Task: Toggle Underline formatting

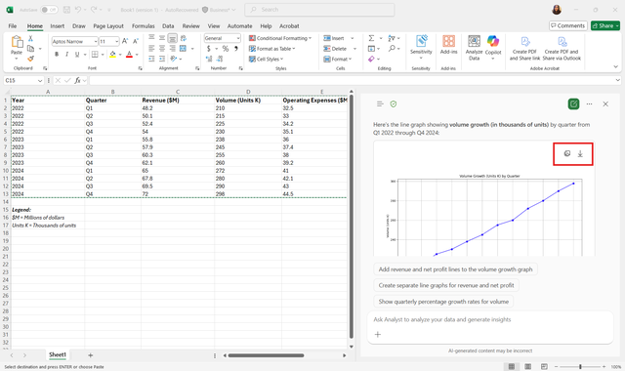Action: click(77, 55)
